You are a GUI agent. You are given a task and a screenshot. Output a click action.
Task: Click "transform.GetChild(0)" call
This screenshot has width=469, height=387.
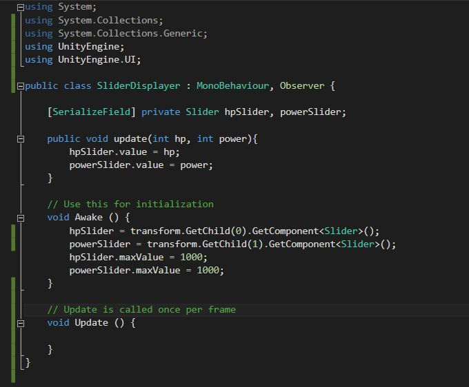tap(189, 231)
